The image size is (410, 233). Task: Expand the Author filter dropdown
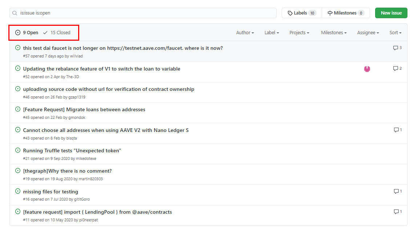[x=245, y=33]
